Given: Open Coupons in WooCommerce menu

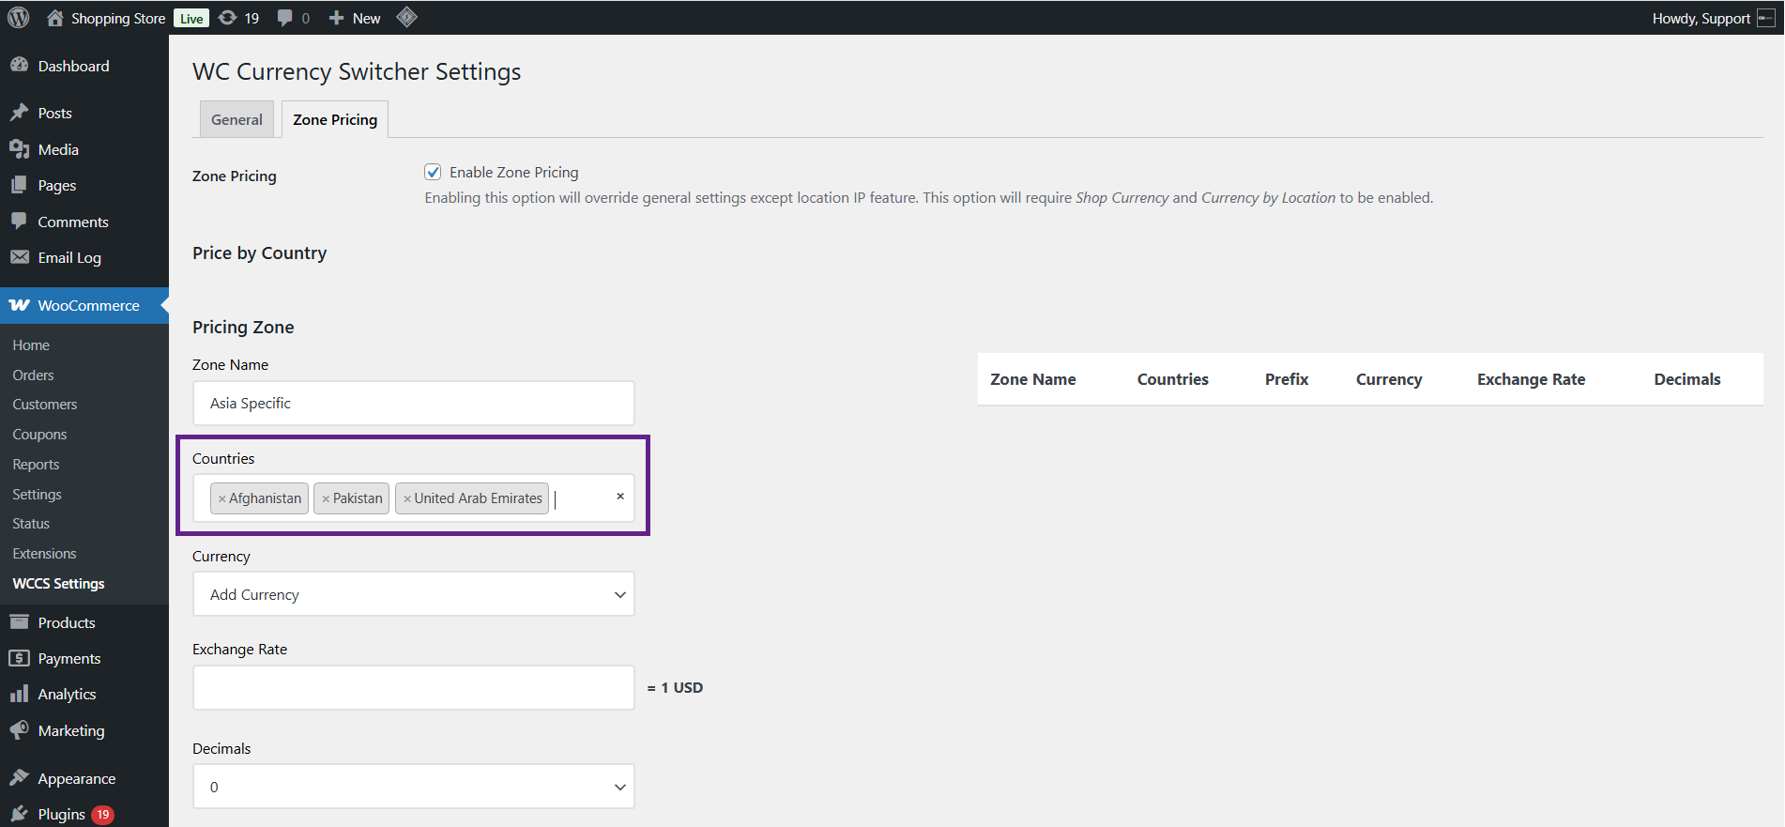Looking at the screenshot, I should pos(39,435).
